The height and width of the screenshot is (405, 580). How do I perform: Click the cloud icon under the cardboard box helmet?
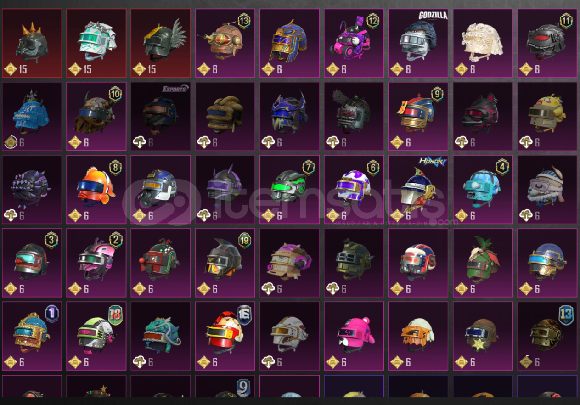point(268,289)
